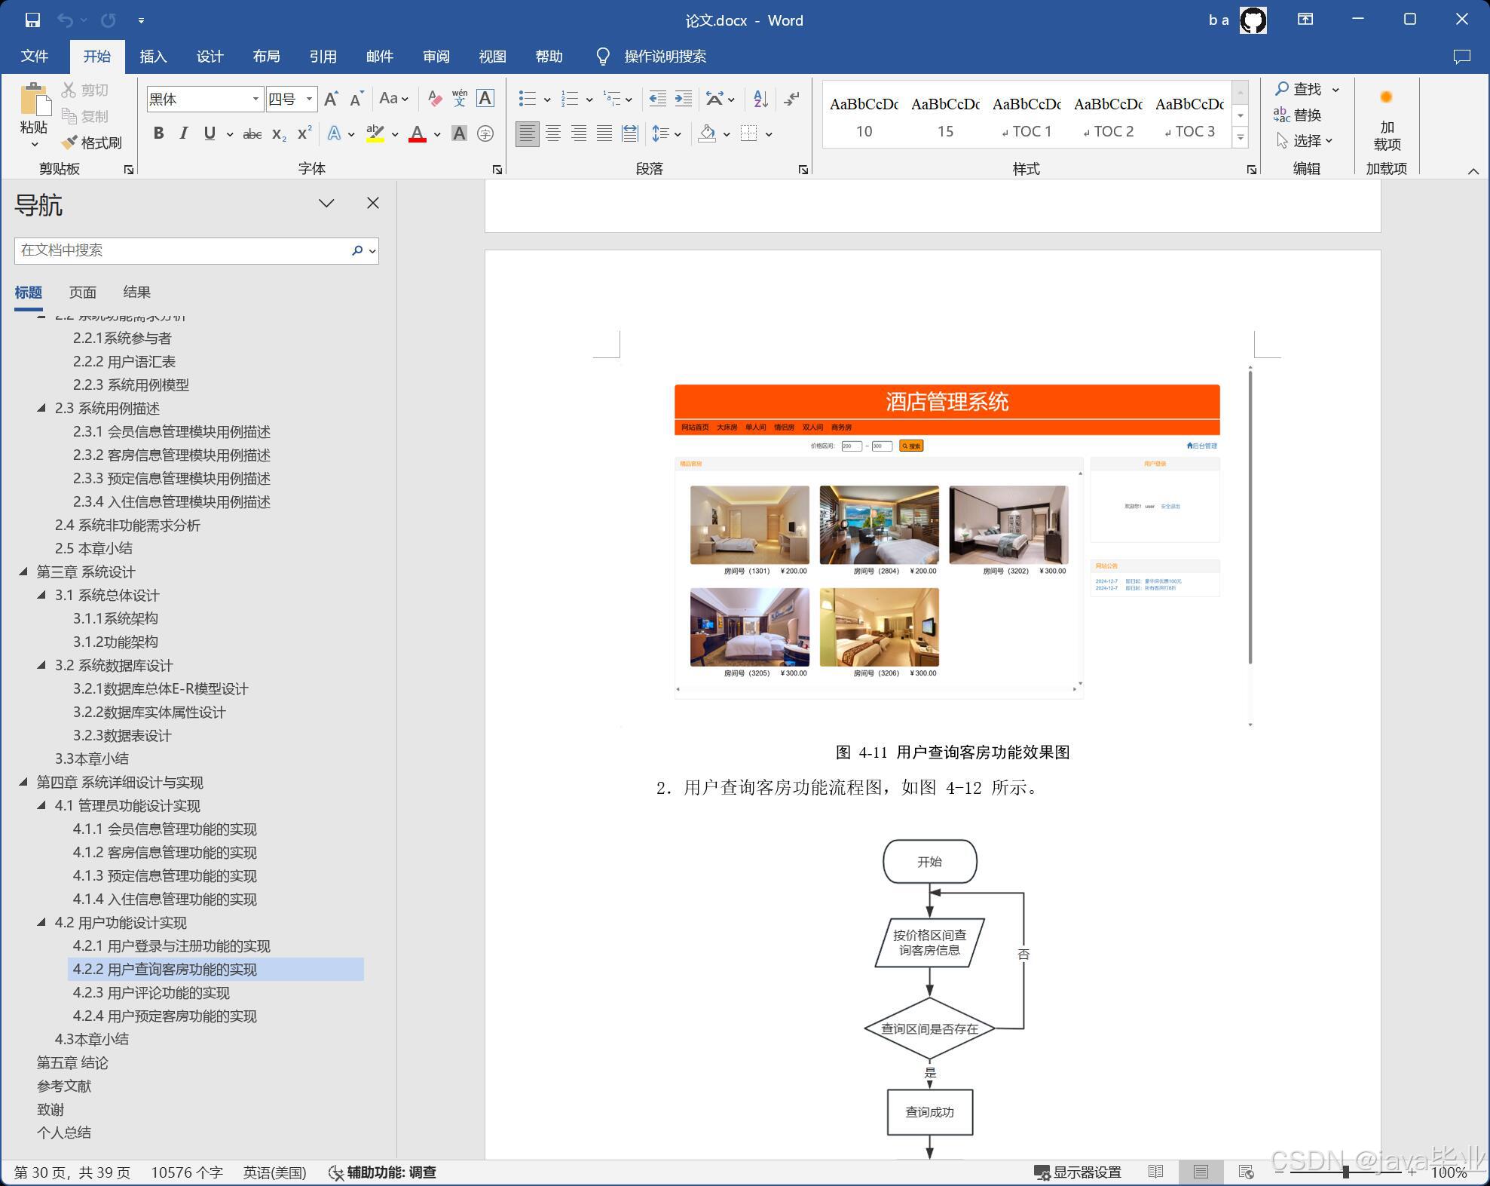Open the enclosed character icon

click(485, 134)
